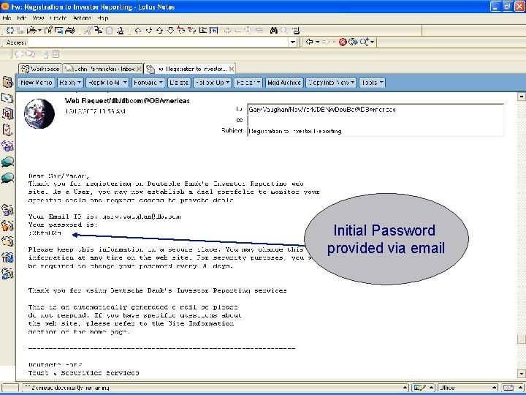Open the Follow Up dropdown button
Viewport: 526px width, 395px height.
coord(213,82)
